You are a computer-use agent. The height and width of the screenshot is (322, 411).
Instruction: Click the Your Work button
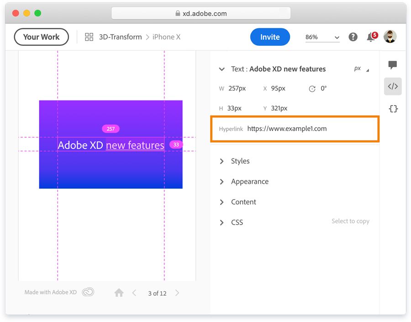[42, 37]
